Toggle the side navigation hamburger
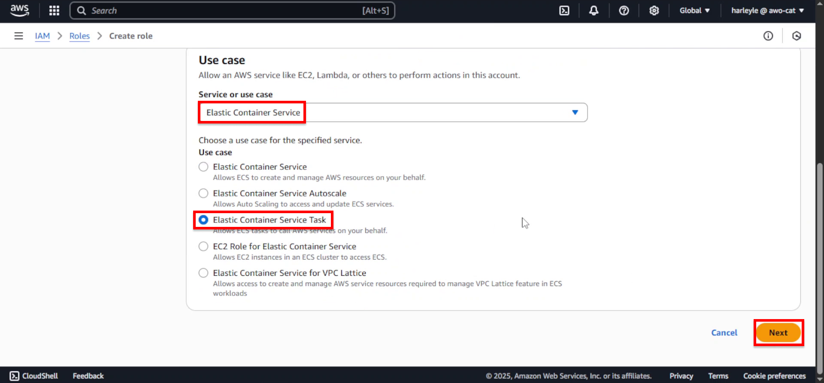824x383 pixels. (x=18, y=36)
